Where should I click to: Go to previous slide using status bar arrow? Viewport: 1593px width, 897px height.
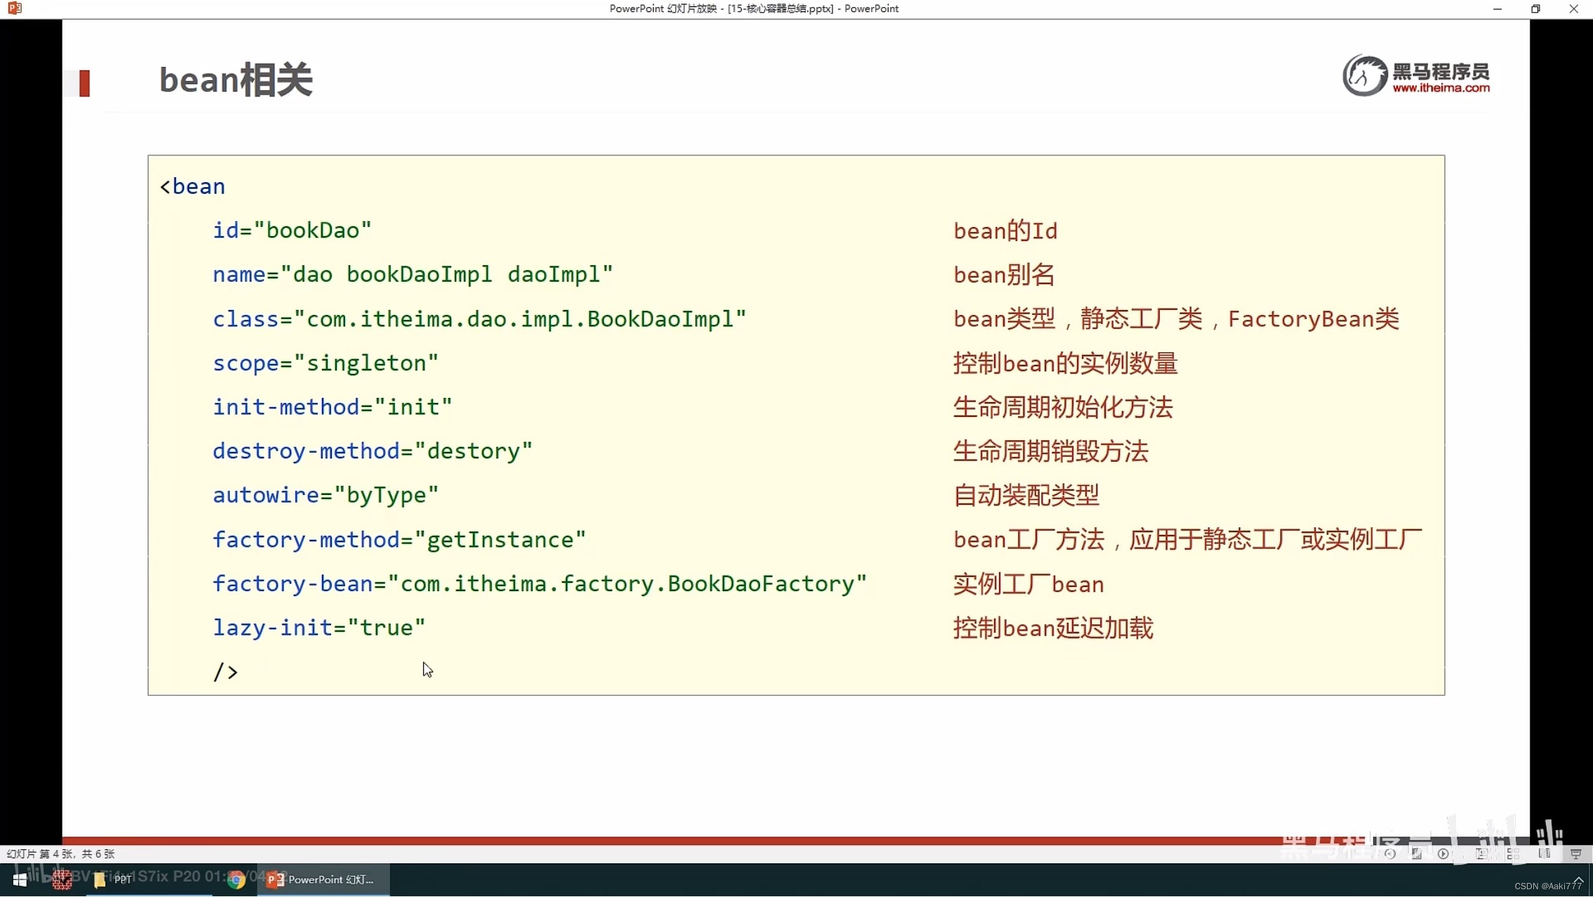point(1390,853)
